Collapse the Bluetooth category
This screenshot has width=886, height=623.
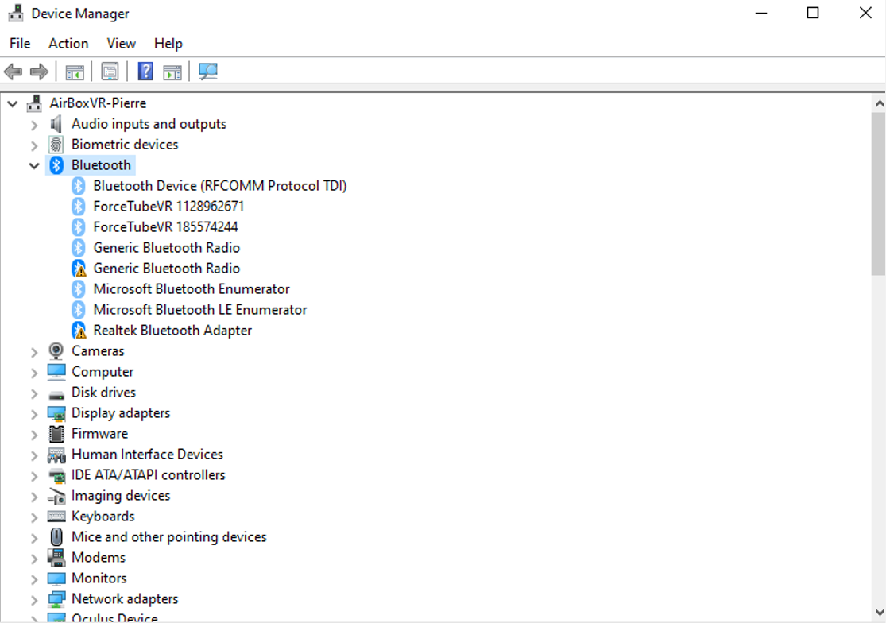tap(34, 165)
